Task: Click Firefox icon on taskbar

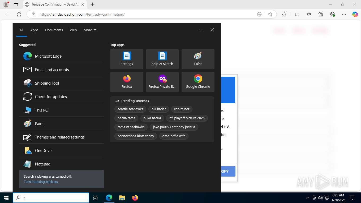Action: [x=135, y=198]
